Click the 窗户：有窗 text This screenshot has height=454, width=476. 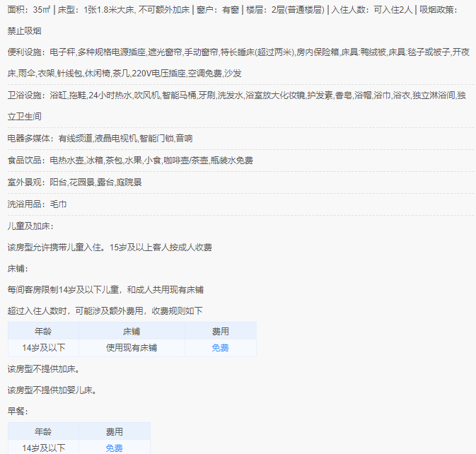(218, 10)
